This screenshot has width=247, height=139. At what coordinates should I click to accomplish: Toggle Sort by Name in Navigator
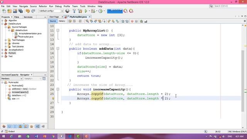pos(37,126)
